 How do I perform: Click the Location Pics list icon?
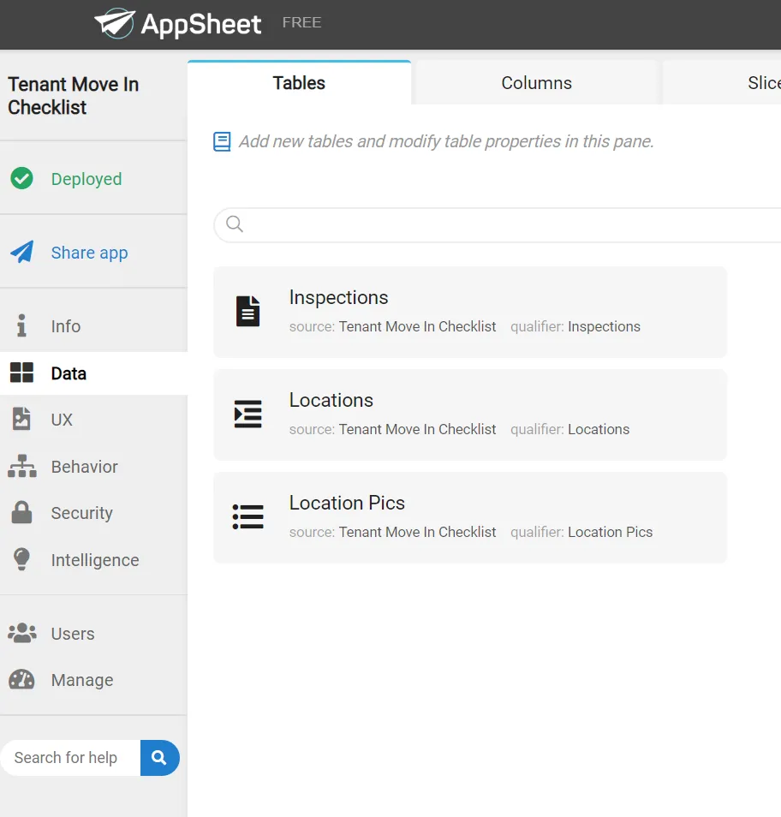(x=248, y=517)
